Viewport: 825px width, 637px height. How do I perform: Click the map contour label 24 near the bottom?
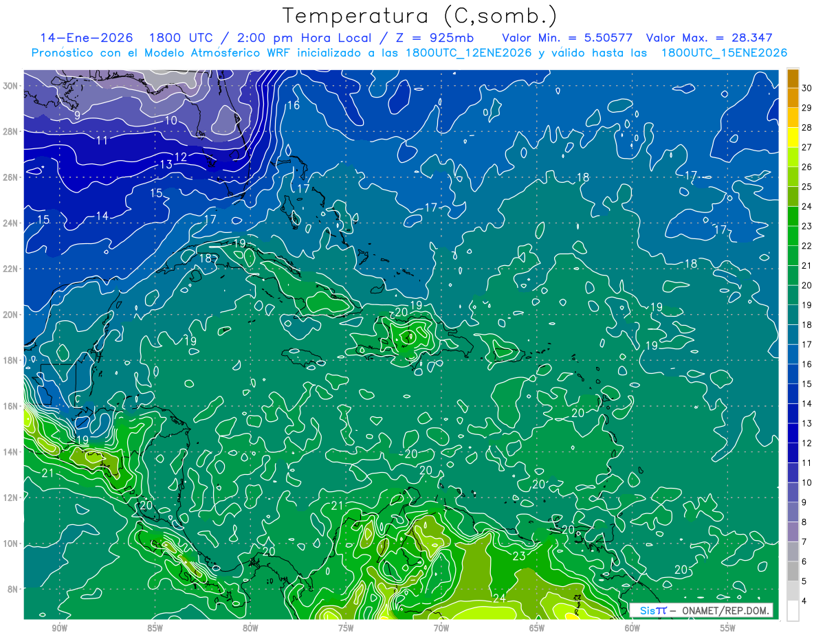click(499, 599)
